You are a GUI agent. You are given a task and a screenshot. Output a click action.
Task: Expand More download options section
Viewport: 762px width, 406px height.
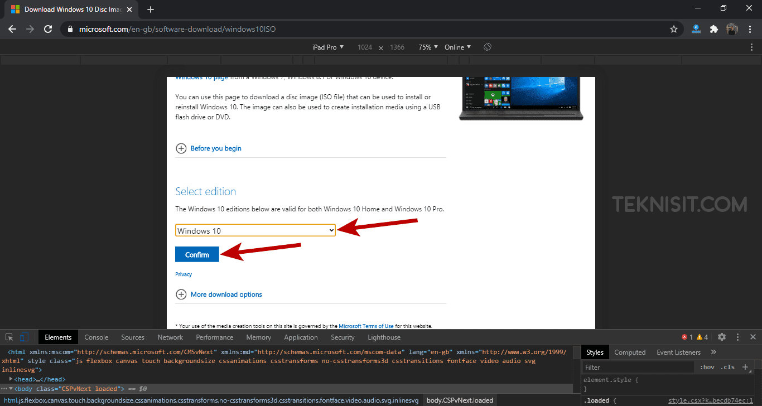click(x=219, y=294)
